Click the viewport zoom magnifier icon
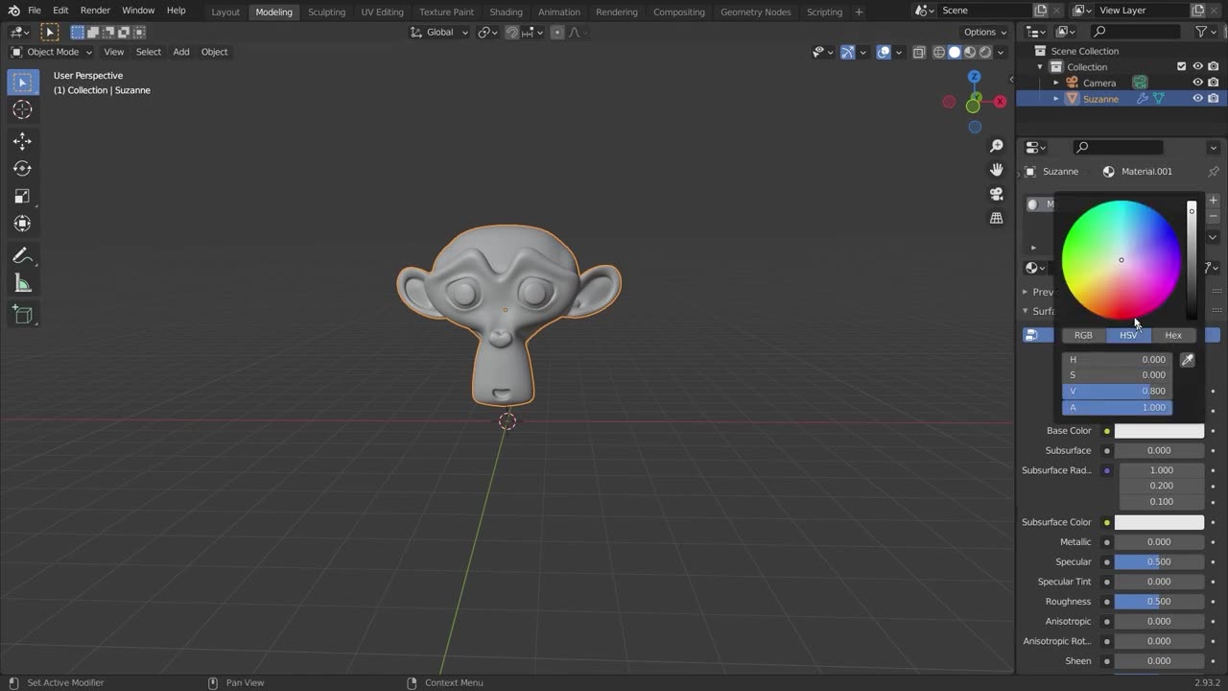 pyautogui.click(x=997, y=146)
